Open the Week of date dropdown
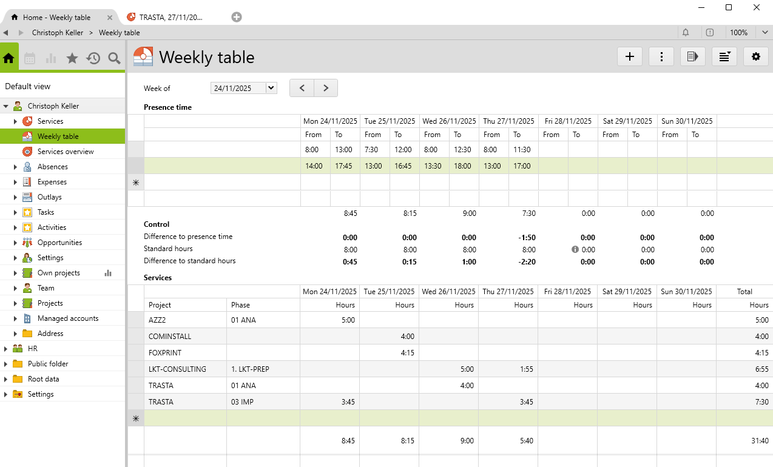 [271, 88]
